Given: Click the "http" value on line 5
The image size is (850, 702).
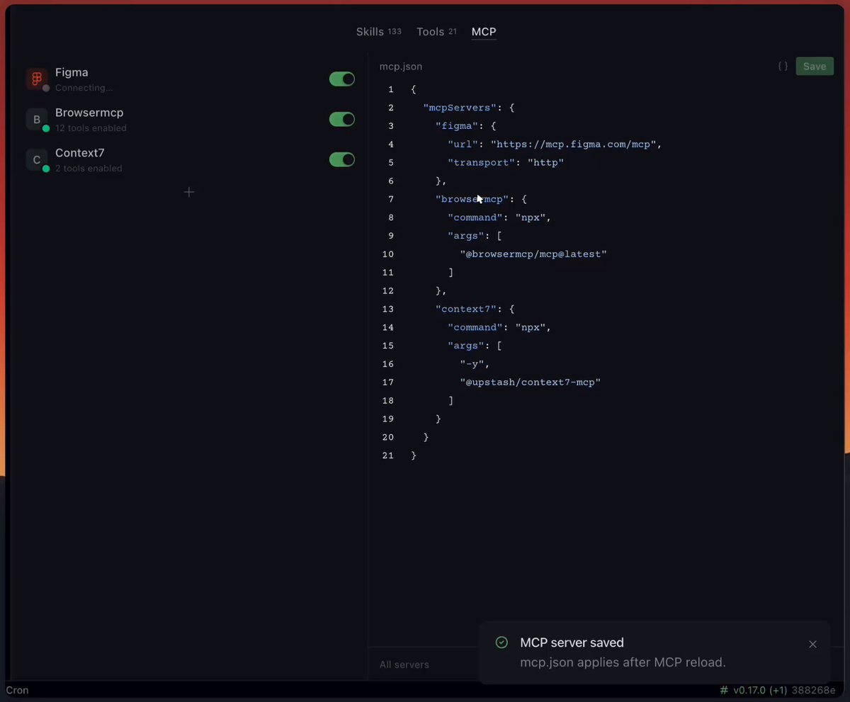Looking at the screenshot, I should coord(546,162).
